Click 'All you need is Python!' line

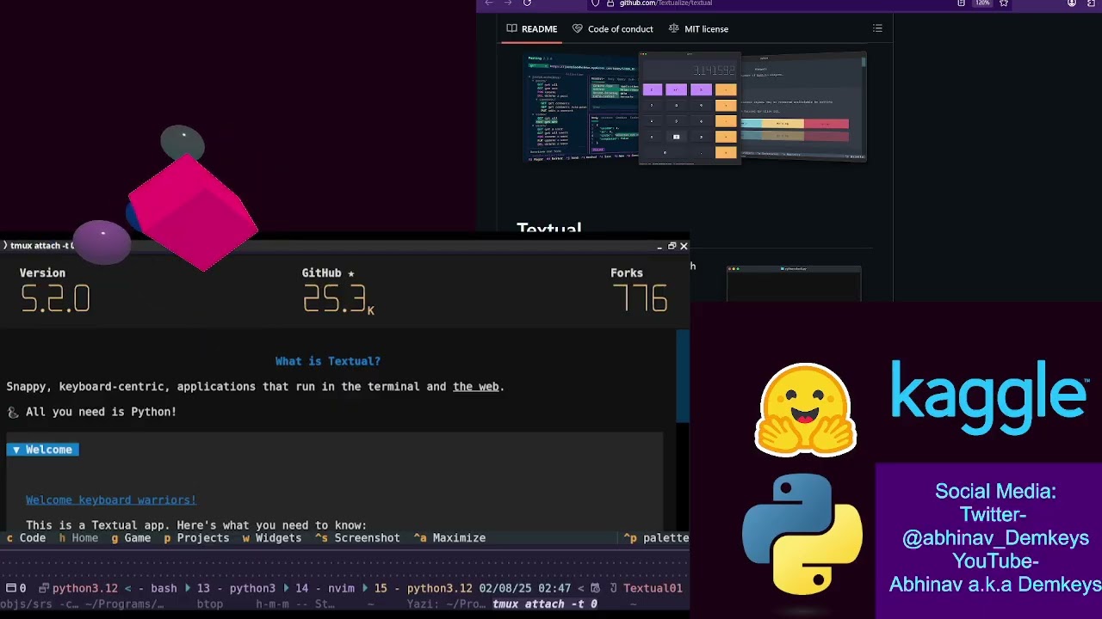(x=101, y=412)
